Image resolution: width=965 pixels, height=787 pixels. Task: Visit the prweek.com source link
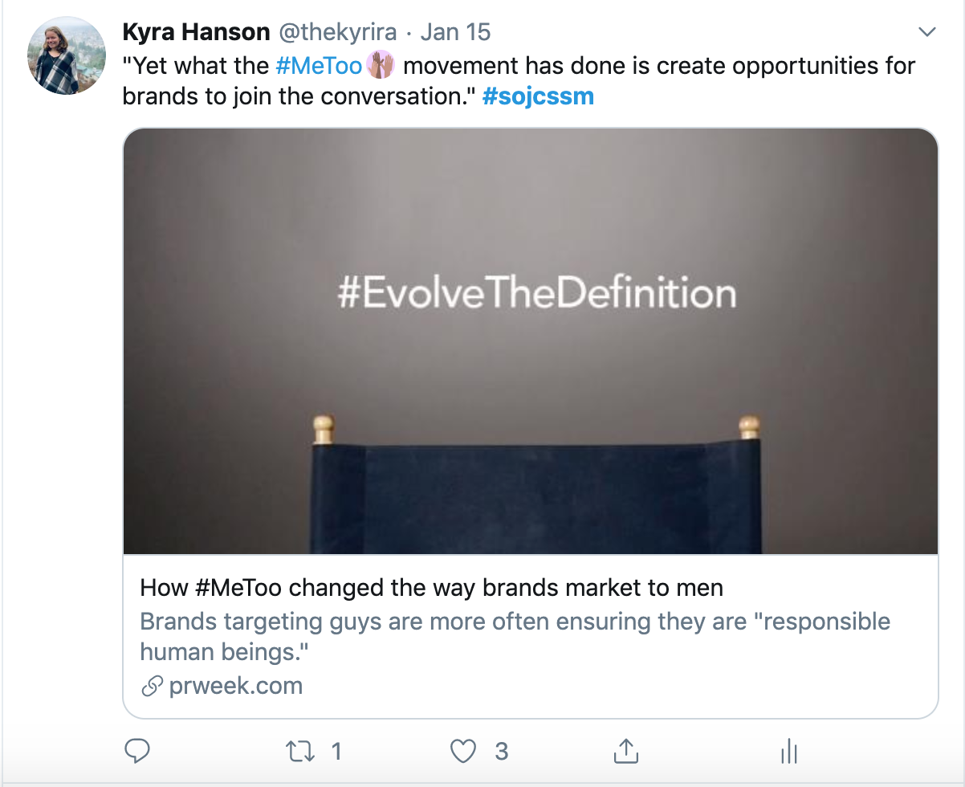click(x=235, y=687)
